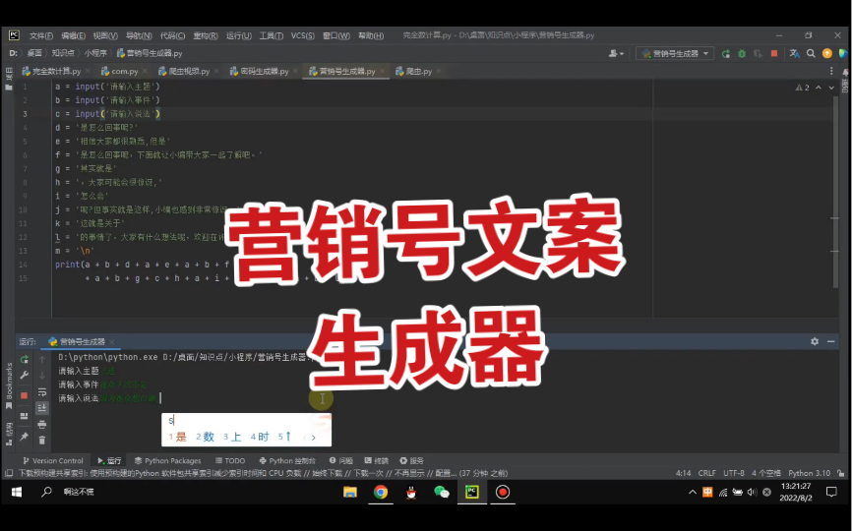The image size is (852, 531).
Task: Open 视图(V) menu
Action: [105, 35]
